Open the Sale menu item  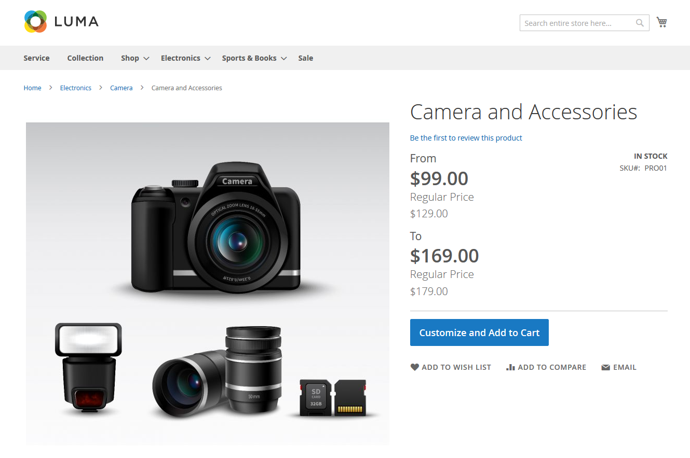[x=305, y=58]
